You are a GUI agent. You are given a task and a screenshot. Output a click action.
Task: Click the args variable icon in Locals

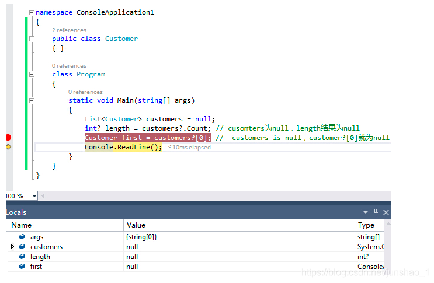coord(22,236)
